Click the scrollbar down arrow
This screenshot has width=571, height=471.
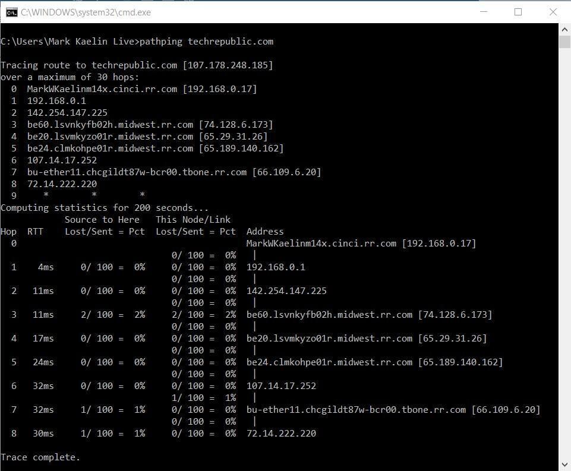[x=563, y=465]
